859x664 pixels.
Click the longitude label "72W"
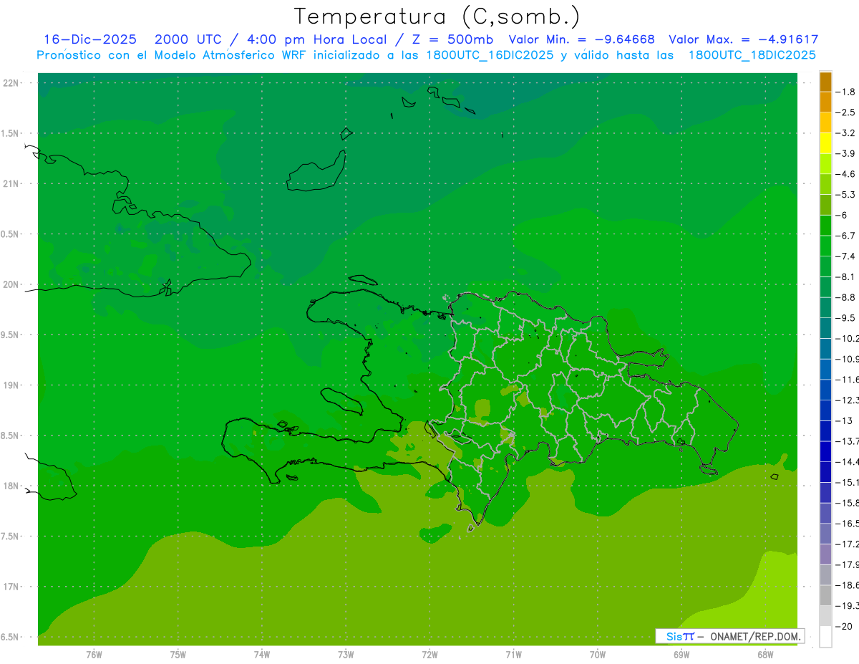click(429, 655)
